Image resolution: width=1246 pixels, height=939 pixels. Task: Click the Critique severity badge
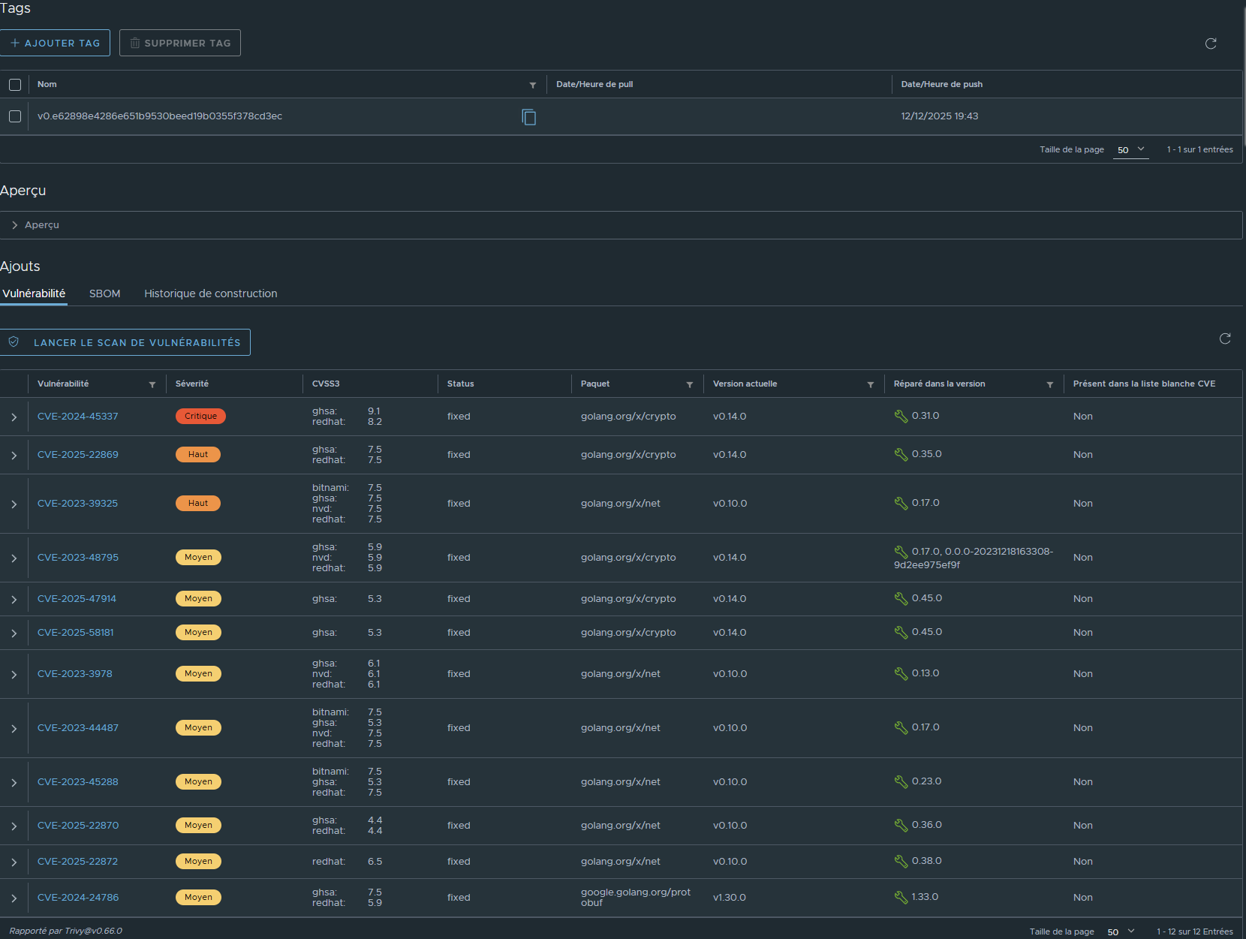pyautogui.click(x=200, y=417)
